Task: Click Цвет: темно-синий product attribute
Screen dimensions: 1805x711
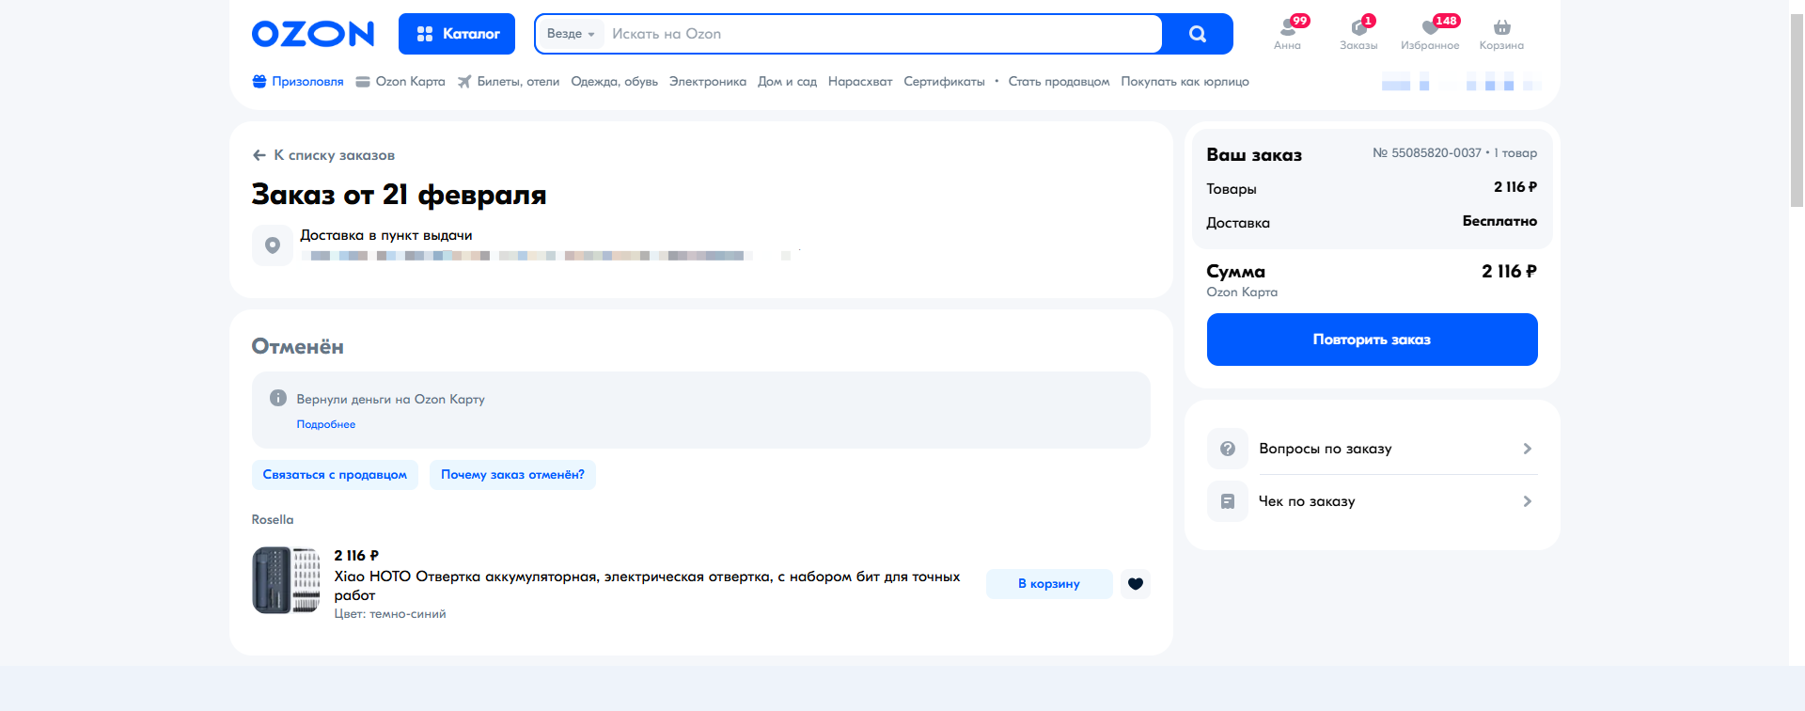Action: 390,614
